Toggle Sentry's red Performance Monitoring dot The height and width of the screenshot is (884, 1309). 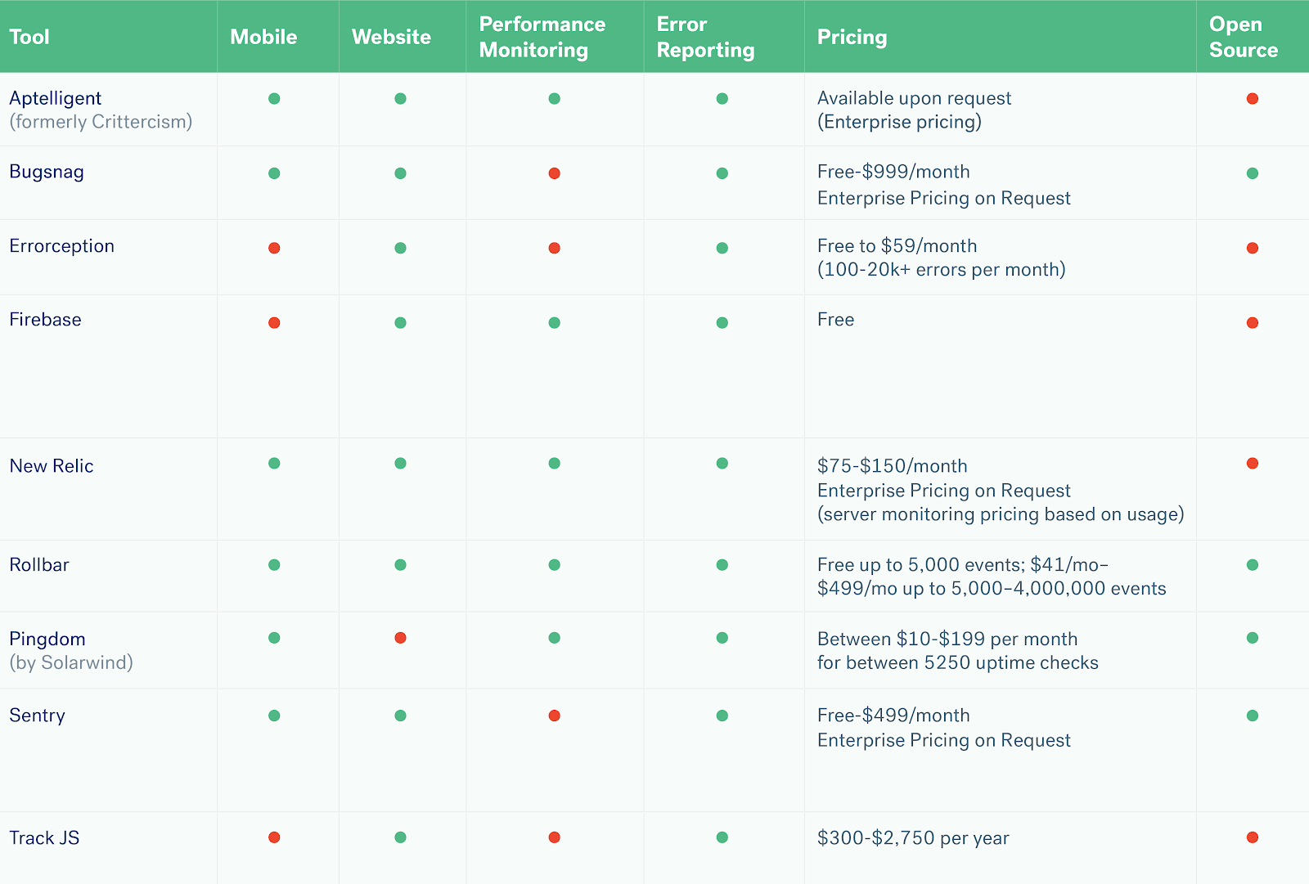click(x=555, y=715)
